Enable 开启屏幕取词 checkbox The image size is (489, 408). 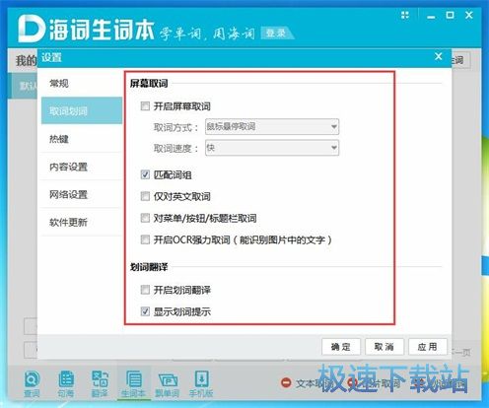click(145, 106)
